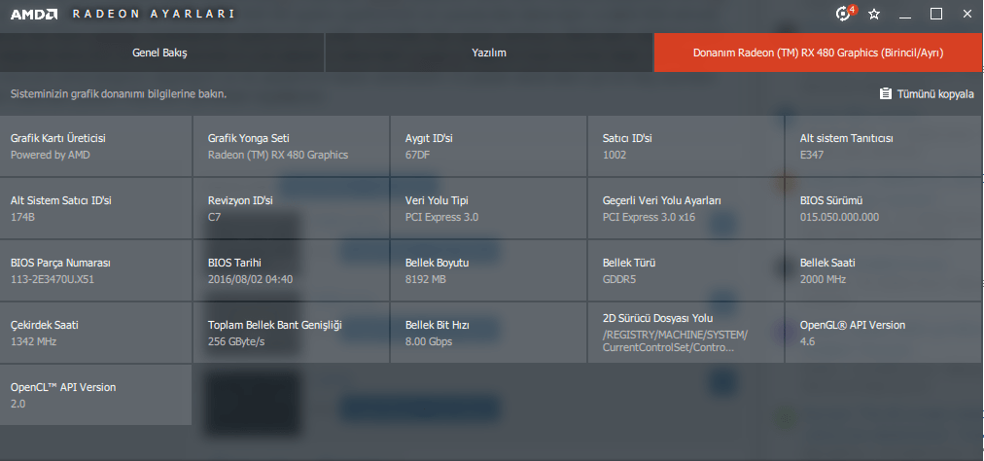Click the Alt Sistem Satıcı ID'si value 174B
The height and width of the screenshot is (461, 984).
coord(22,217)
